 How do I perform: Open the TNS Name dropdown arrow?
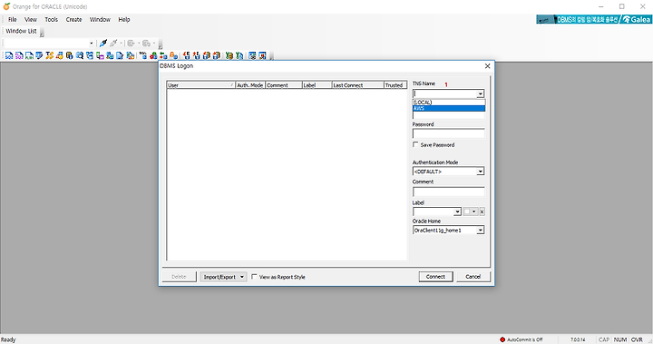(480, 93)
